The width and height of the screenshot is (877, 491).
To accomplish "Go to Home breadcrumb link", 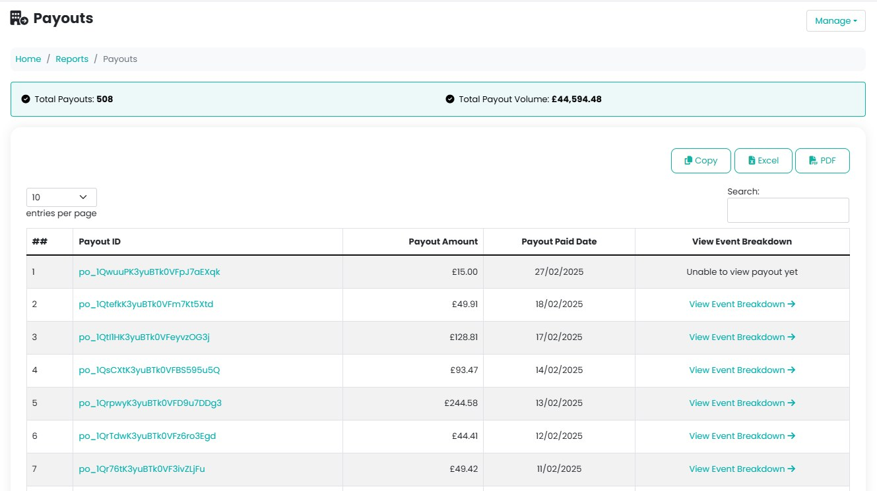I will point(28,59).
